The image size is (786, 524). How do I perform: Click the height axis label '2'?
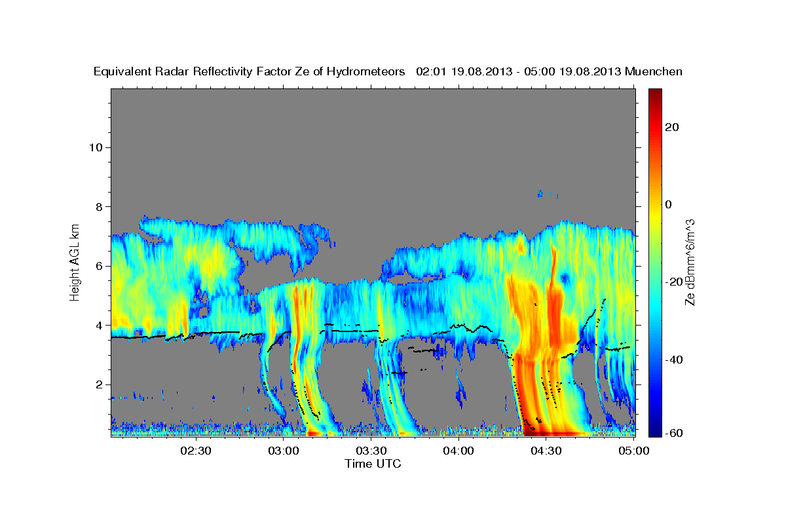coord(100,384)
